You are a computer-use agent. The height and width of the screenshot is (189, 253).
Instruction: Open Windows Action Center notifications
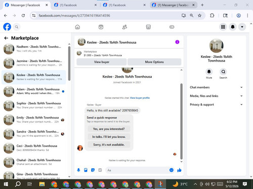pyautogui.click(x=245, y=184)
